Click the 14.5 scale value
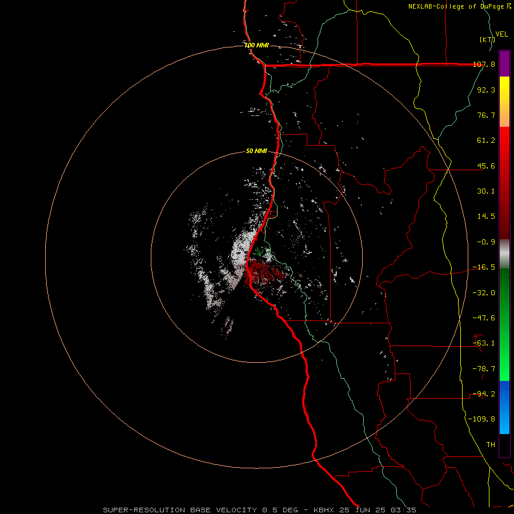Viewport: 514px width, 514px height. coord(486,216)
